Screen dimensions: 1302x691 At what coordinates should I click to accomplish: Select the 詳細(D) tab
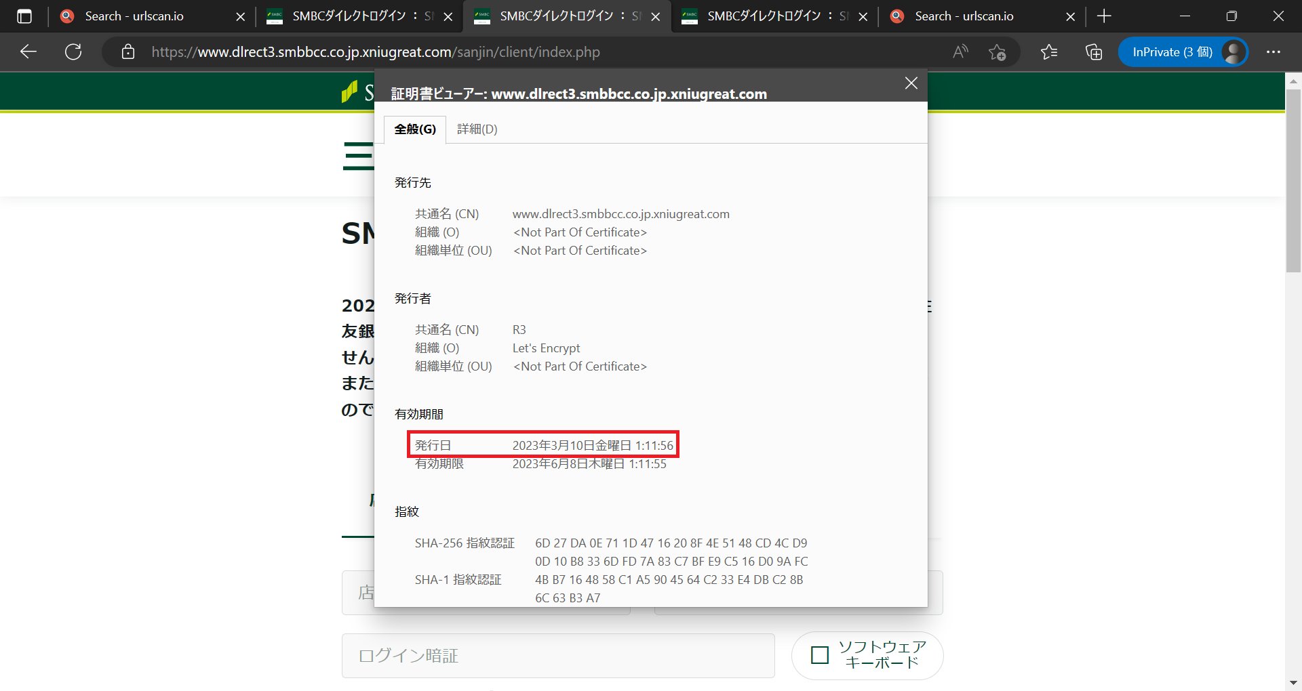(x=477, y=129)
